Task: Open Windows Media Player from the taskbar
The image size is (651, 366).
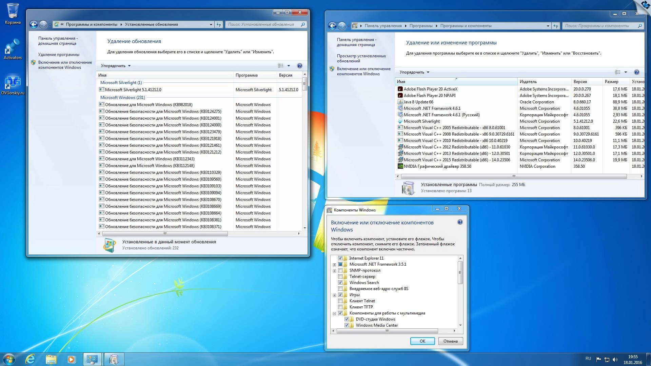Action: pyautogui.click(x=71, y=359)
